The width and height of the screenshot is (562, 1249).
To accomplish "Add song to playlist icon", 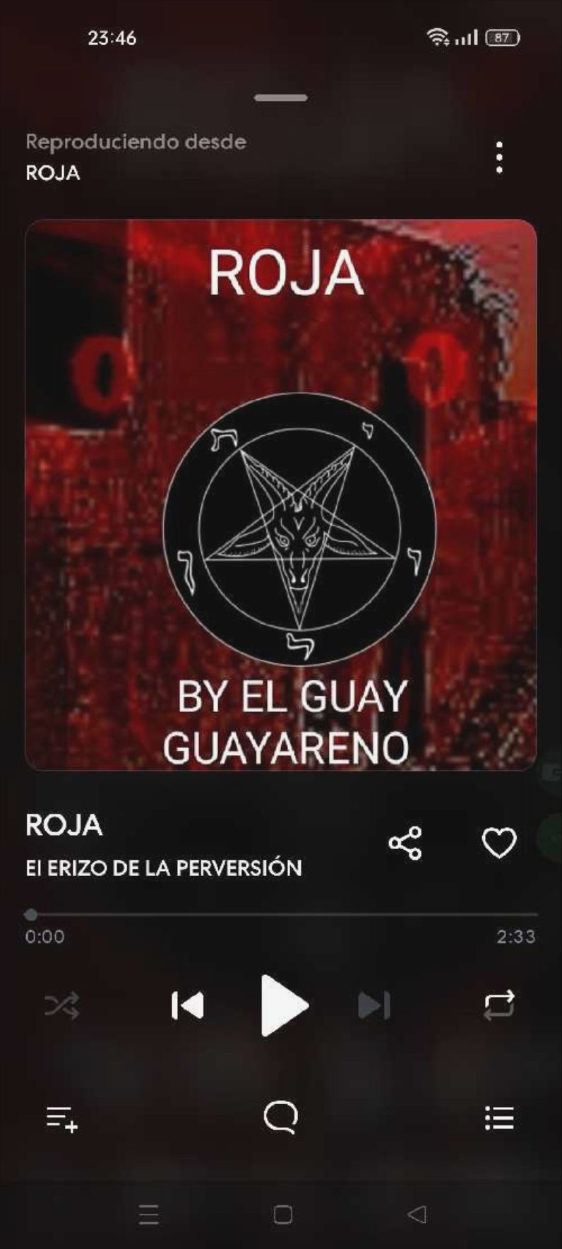I will pos(62,1119).
